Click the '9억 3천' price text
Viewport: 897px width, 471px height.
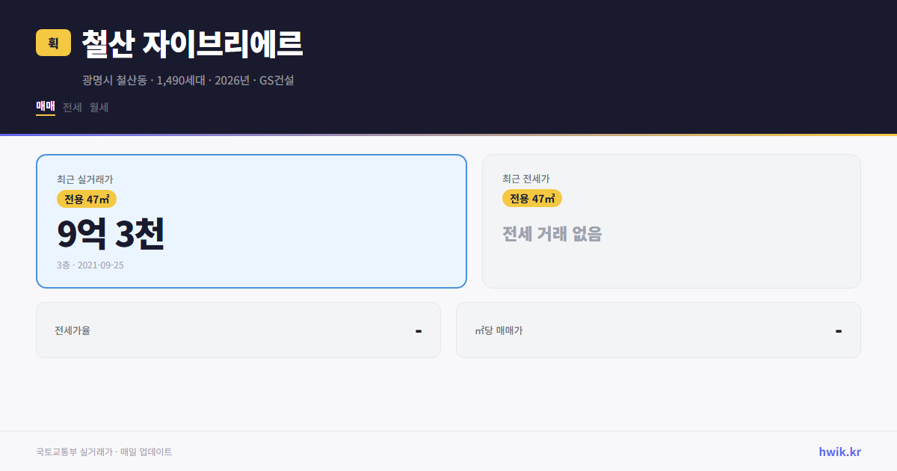pos(111,235)
